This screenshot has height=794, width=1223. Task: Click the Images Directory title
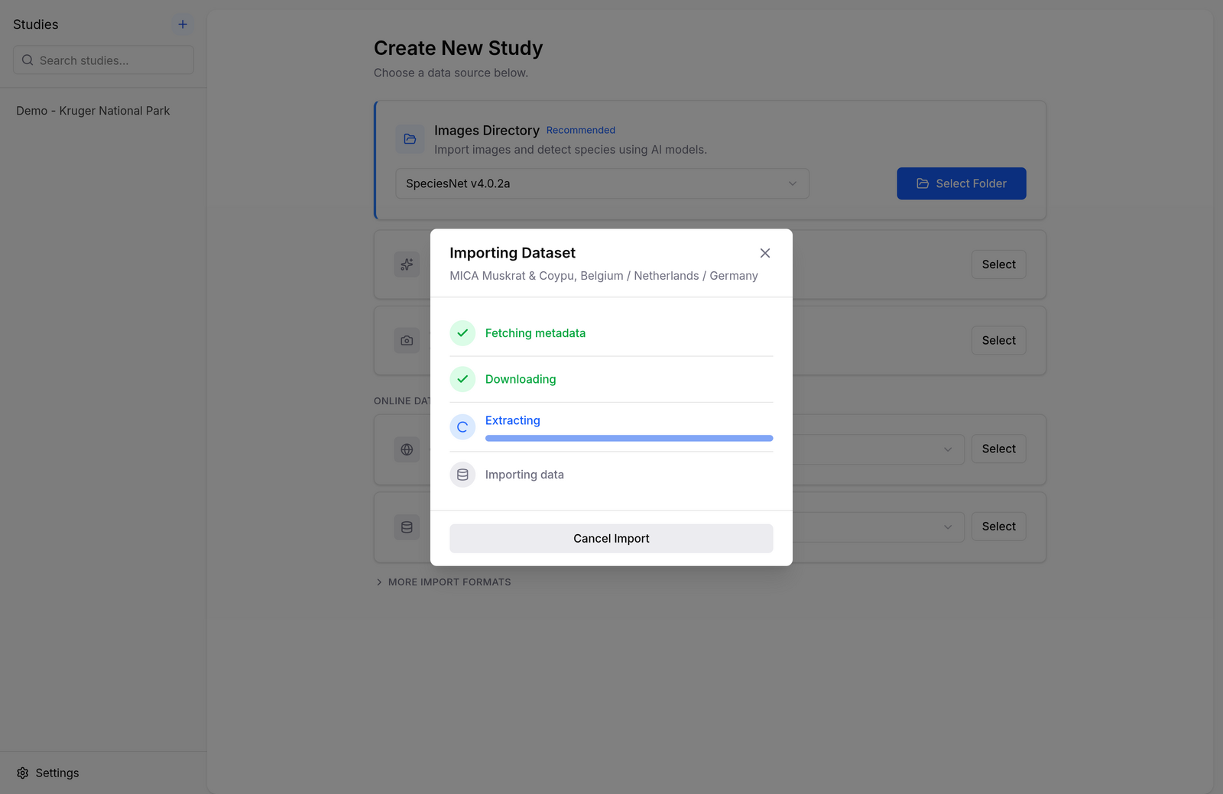tap(487, 131)
